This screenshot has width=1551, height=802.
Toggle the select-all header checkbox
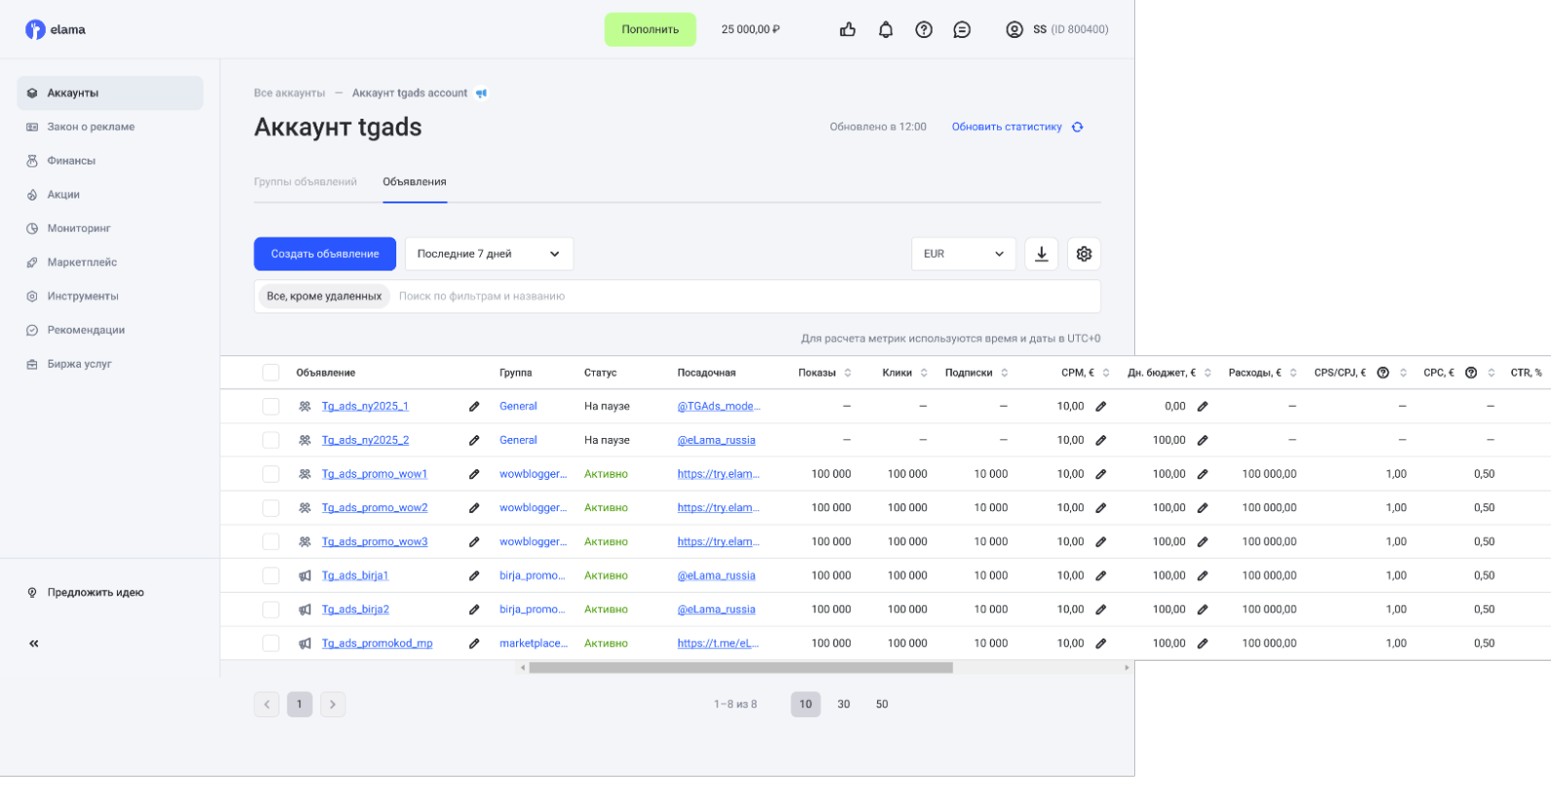[x=271, y=373]
